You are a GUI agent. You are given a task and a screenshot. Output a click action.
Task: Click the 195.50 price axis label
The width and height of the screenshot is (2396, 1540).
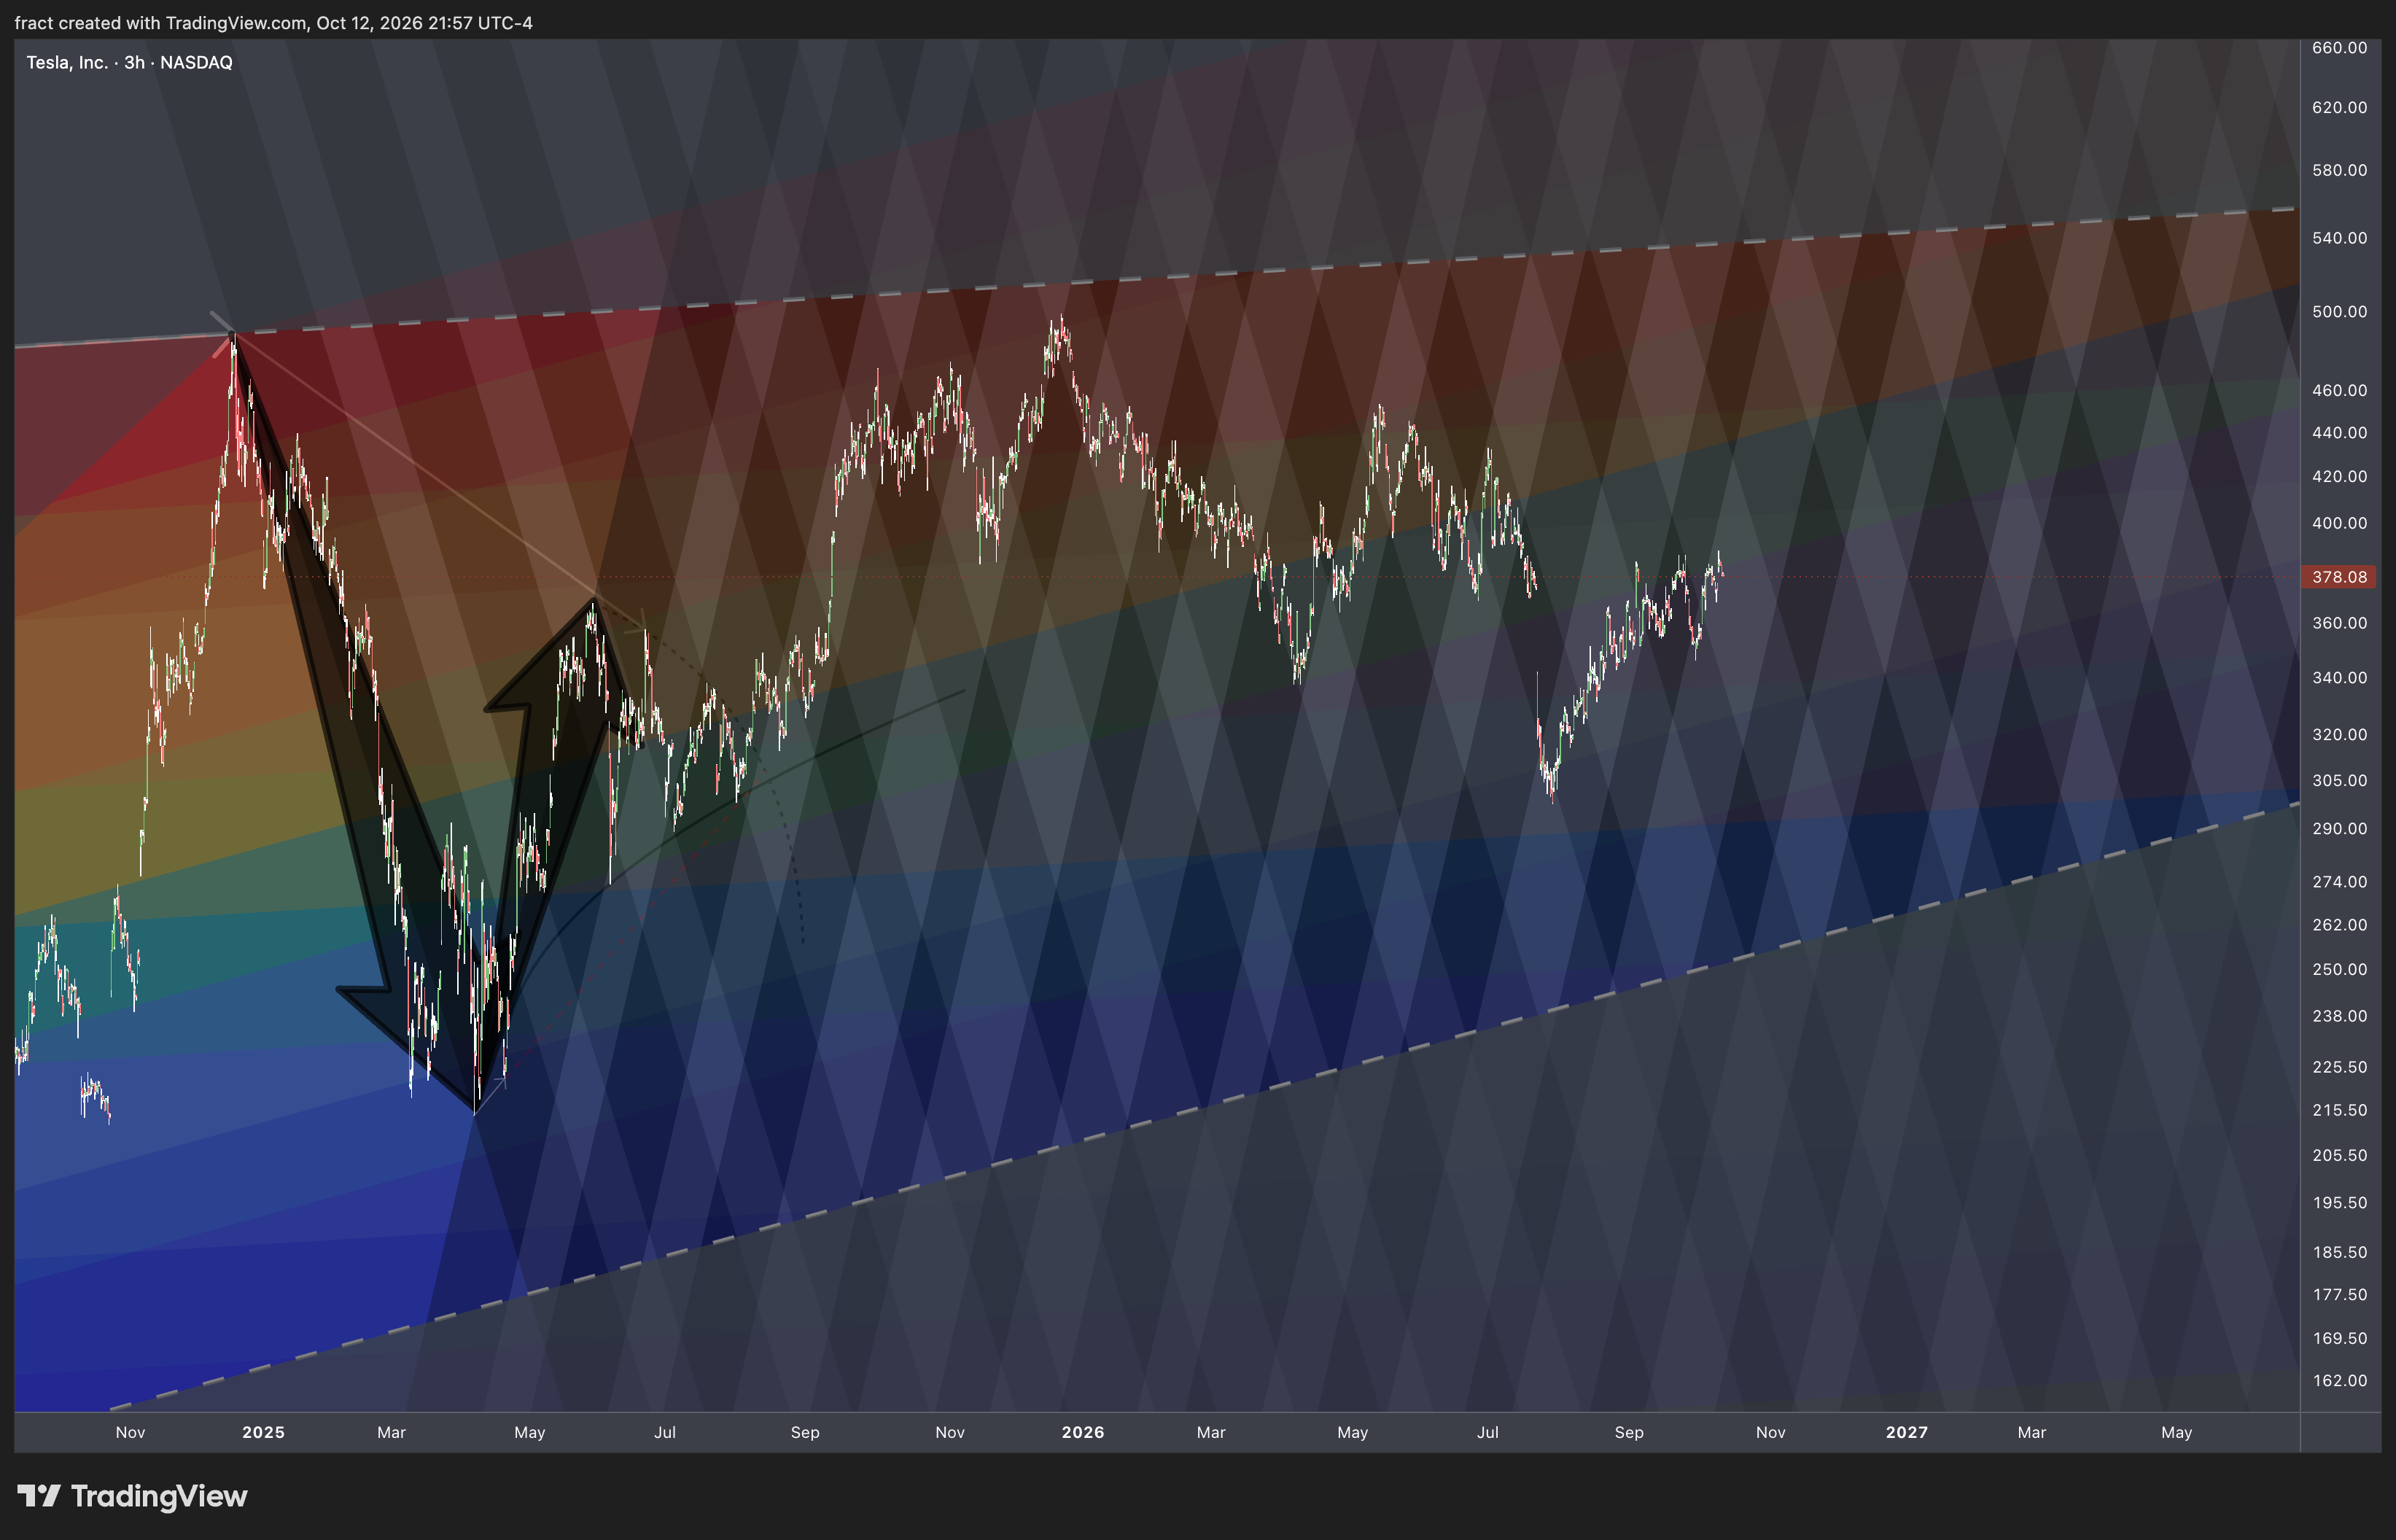coord(2339,1203)
